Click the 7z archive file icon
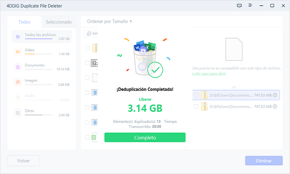290x174 pixels. pyautogui.click(x=94, y=63)
